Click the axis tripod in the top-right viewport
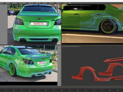The image size is (123, 92). pos(65,41)
